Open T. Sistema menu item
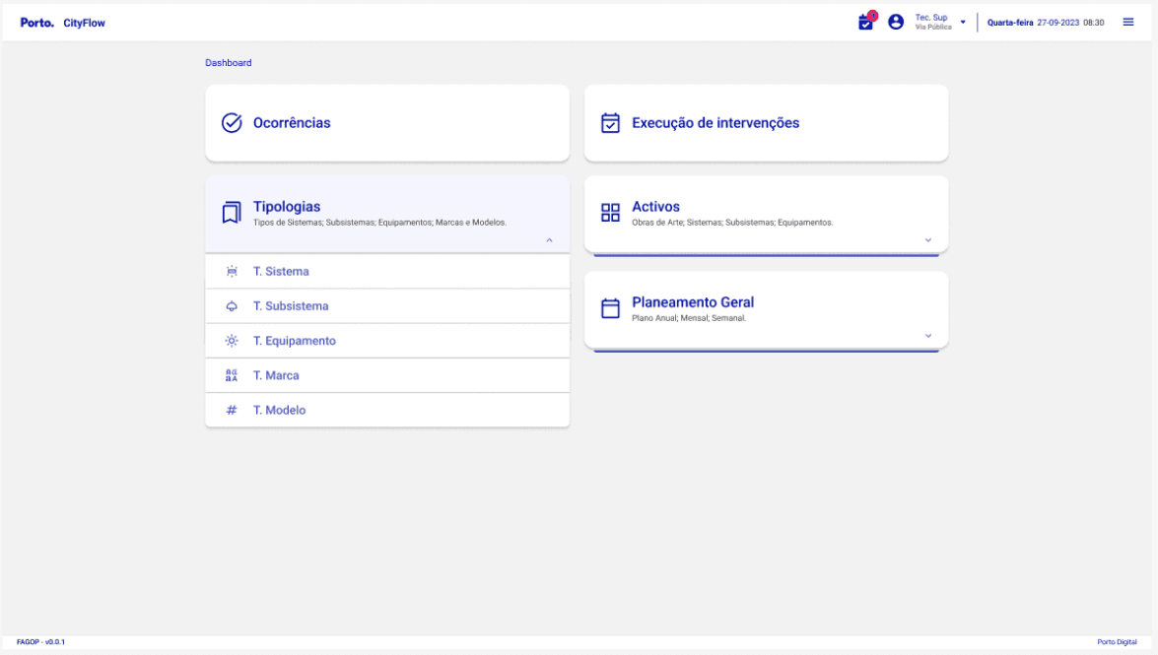The width and height of the screenshot is (1158, 655). (387, 272)
